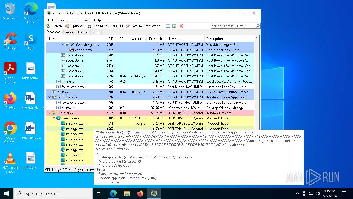353x199 pixels.
Task: Open the Users menu
Action: (86, 20)
